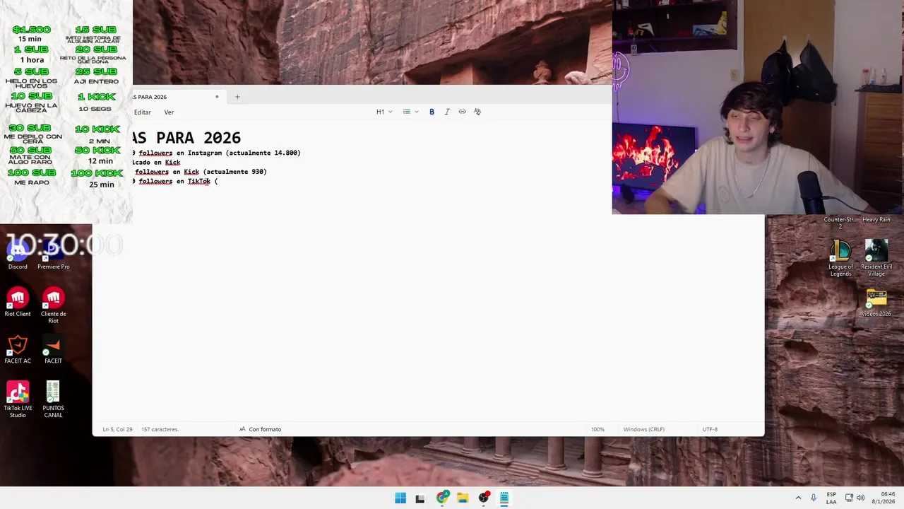Click the 100% zoom level indicator
This screenshot has width=904, height=509.
(597, 429)
